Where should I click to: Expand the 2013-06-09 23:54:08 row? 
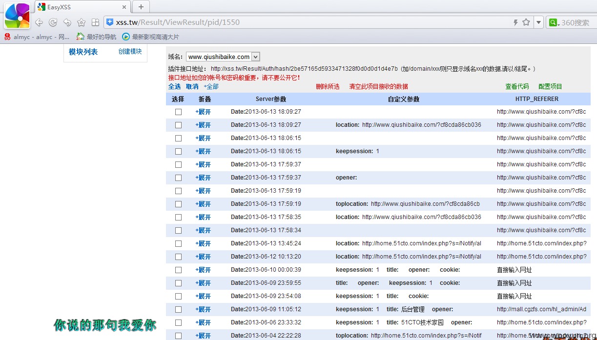click(x=203, y=296)
